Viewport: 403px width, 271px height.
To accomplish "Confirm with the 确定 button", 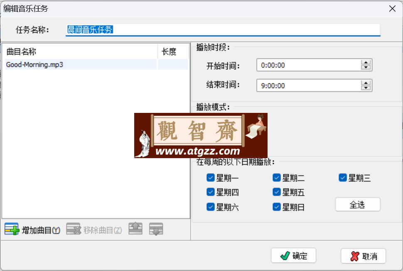I will [x=293, y=256].
